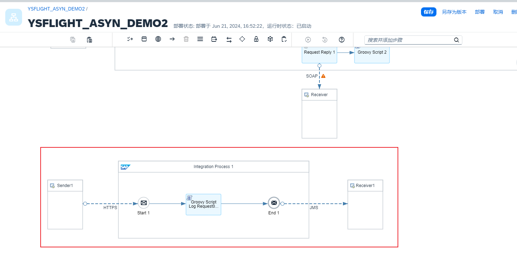Viewport: 517px width, 260px height.
Task: Select the connector arrow tool
Action: pyautogui.click(x=172, y=39)
